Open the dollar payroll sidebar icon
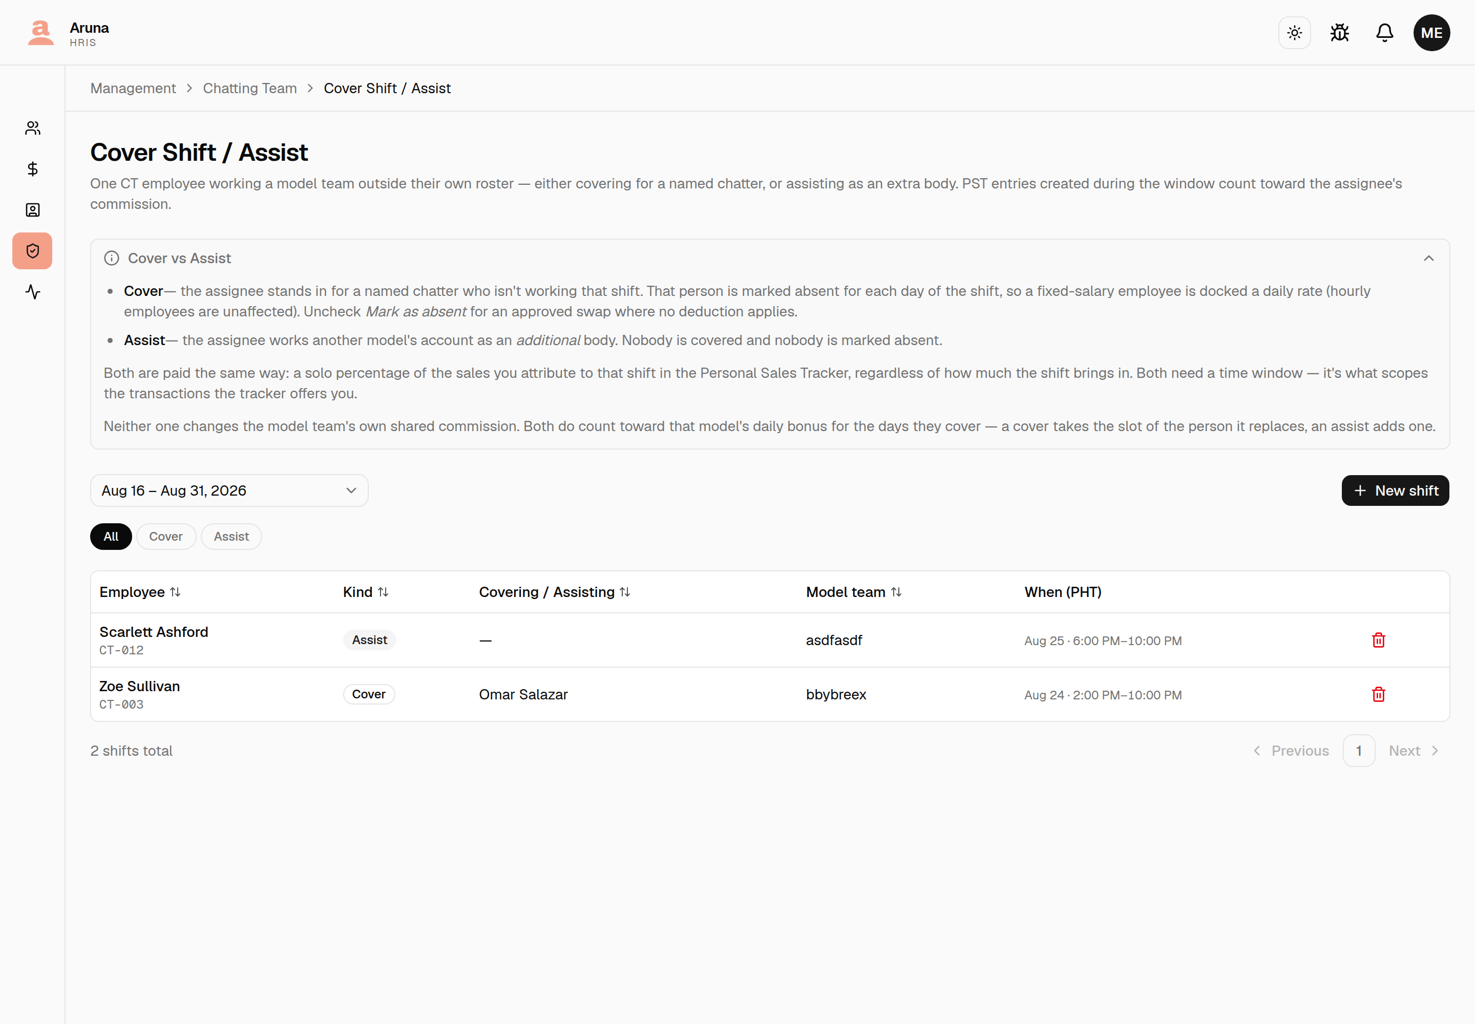This screenshot has height=1024, width=1475. coord(33,169)
